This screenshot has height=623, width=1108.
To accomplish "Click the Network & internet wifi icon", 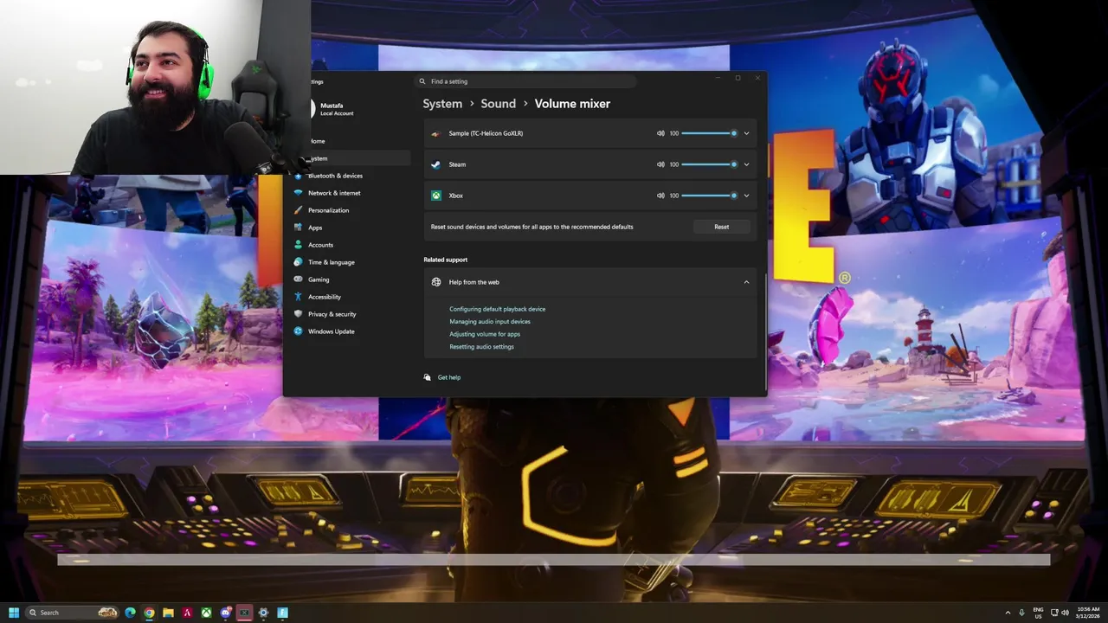I will tap(299, 193).
